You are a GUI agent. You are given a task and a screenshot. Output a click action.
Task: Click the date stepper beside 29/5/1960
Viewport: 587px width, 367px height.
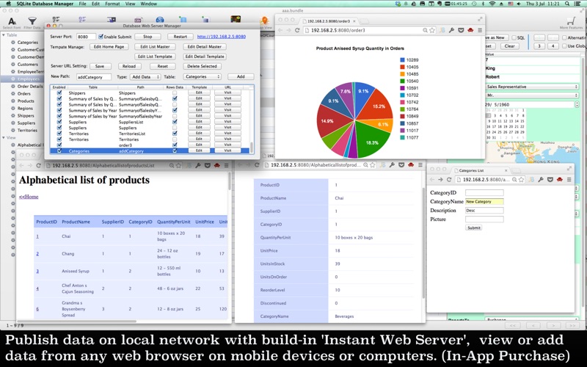click(x=577, y=104)
